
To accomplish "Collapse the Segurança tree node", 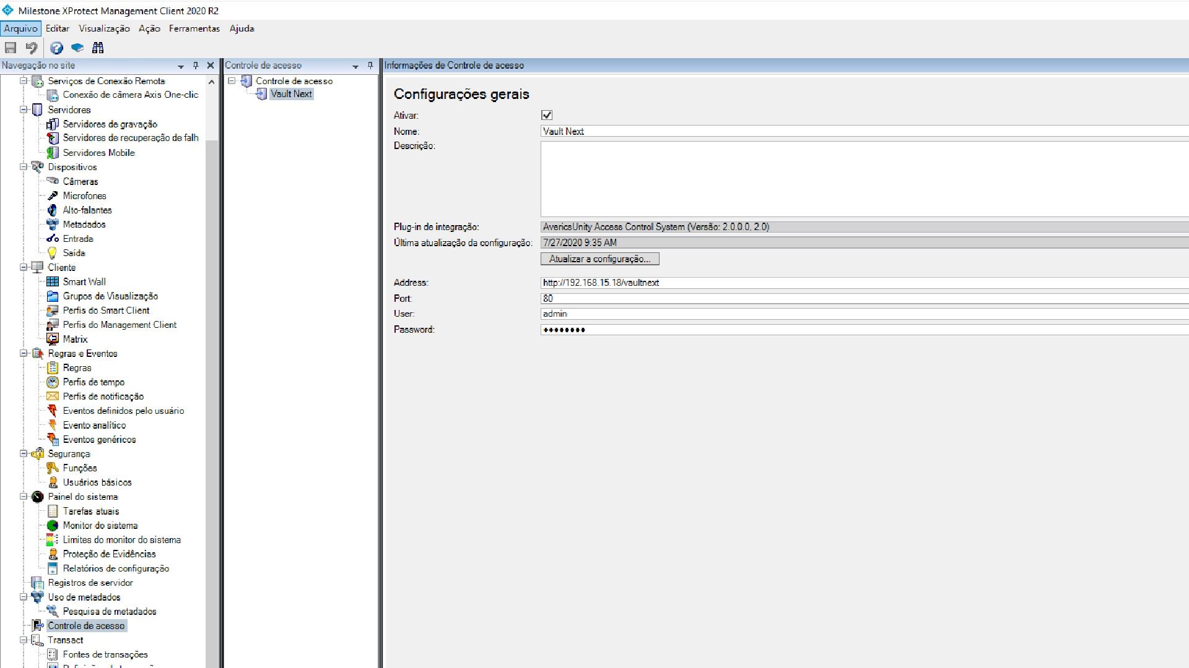I will tap(24, 453).
